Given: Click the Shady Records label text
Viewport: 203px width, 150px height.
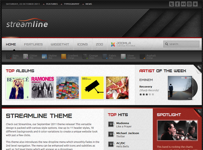Looking at the screenshot, I should coord(149,90).
